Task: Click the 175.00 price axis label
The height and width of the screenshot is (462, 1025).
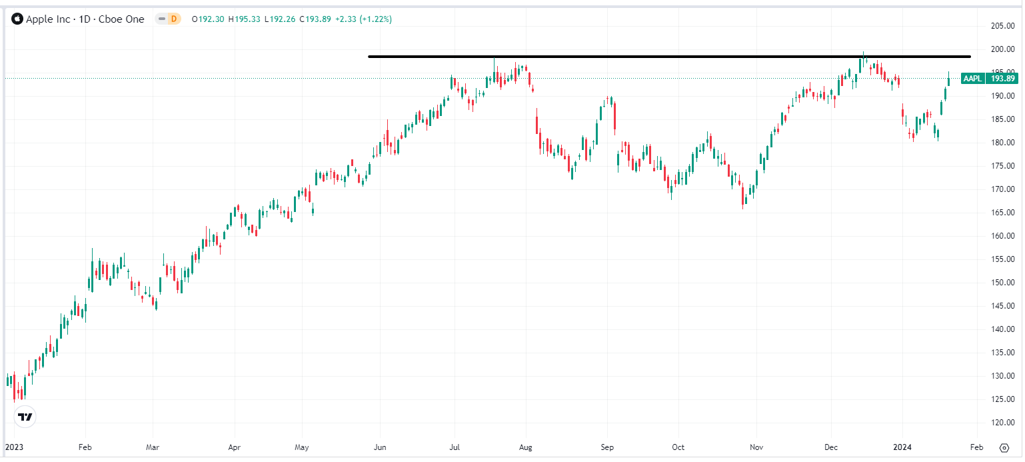Action: [1002, 166]
